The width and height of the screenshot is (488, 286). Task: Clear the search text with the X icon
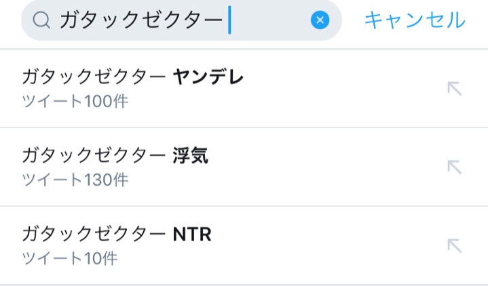(320, 20)
